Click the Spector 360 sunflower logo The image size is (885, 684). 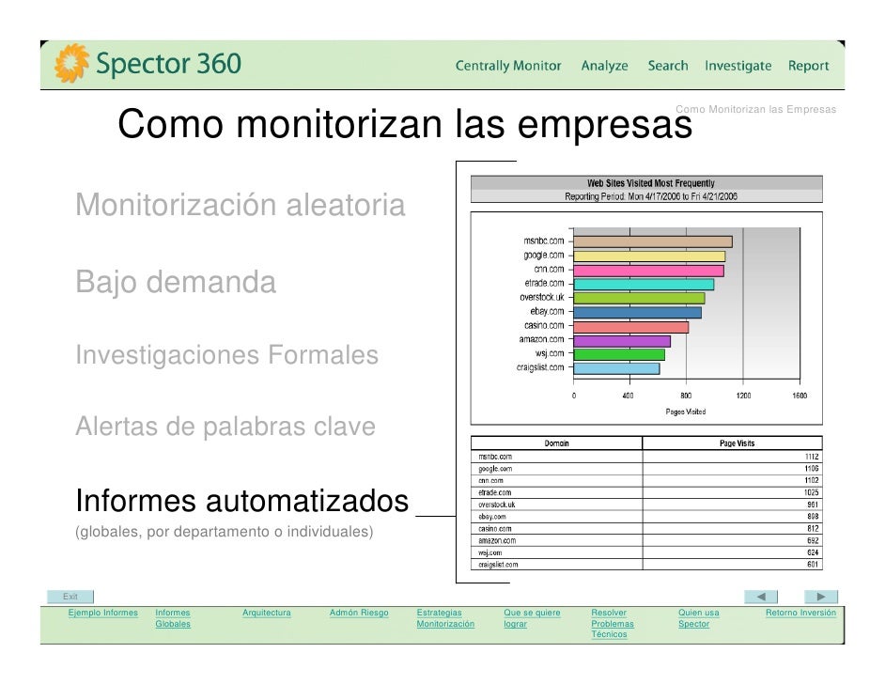(71, 63)
